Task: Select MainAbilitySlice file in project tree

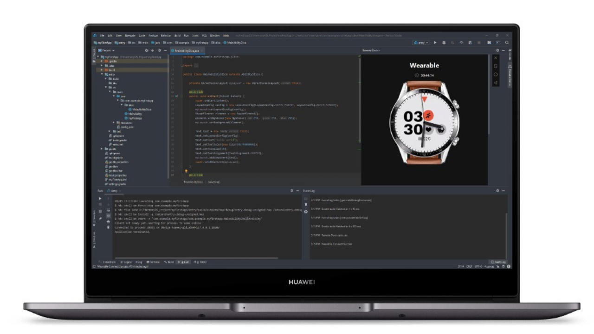Action: [x=139, y=109]
